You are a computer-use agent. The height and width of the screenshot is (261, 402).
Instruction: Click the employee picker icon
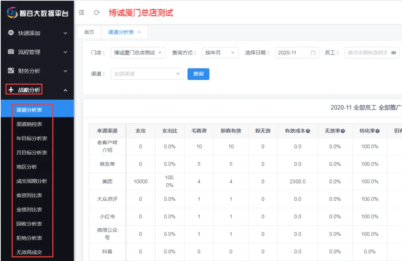click(394, 53)
